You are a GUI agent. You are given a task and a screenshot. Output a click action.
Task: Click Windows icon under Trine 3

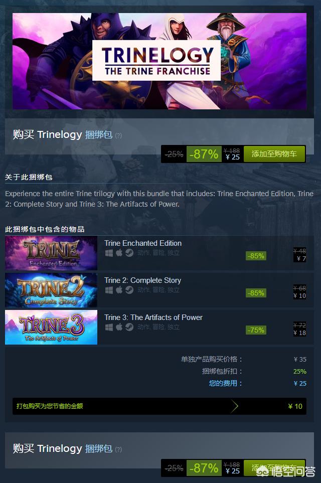109,327
